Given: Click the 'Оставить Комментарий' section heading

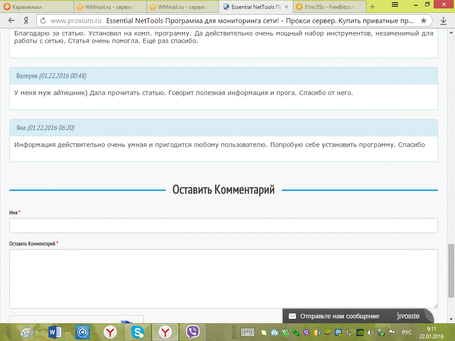Looking at the screenshot, I should 224,190.
